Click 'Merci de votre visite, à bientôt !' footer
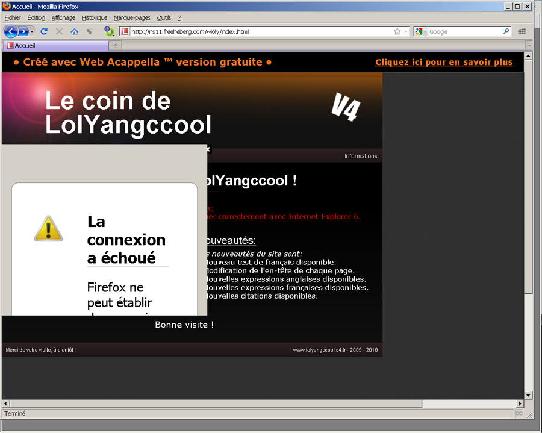This screenshot has width=542, height=433. tap(41, 350)
